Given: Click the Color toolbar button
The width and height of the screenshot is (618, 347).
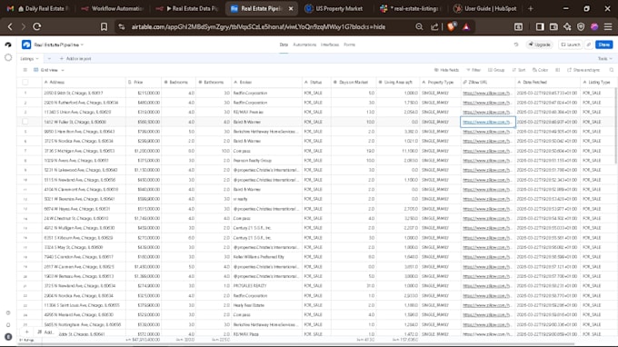Looking at the screenshot, I should coord(541,70).
